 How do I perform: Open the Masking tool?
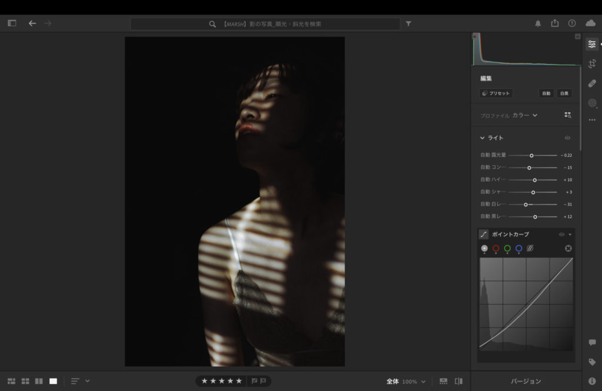pos(592,103)
